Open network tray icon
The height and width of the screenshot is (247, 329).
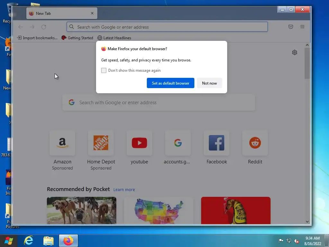click(289, 241)
